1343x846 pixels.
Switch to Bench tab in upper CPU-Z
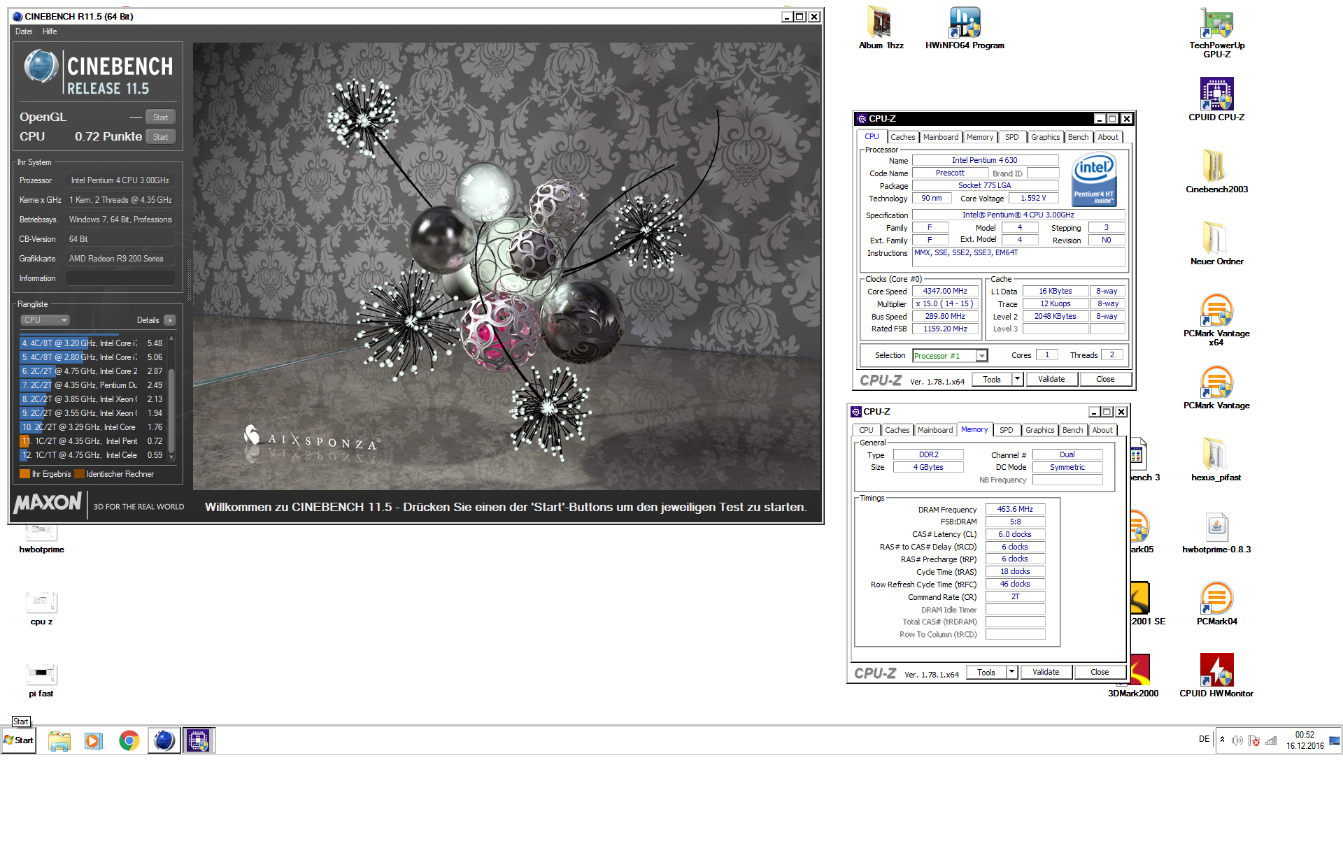(1078, 137)
